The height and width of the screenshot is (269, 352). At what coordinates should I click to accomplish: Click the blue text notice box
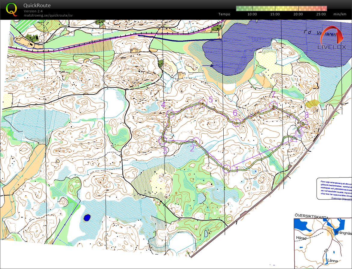point(334,189)
